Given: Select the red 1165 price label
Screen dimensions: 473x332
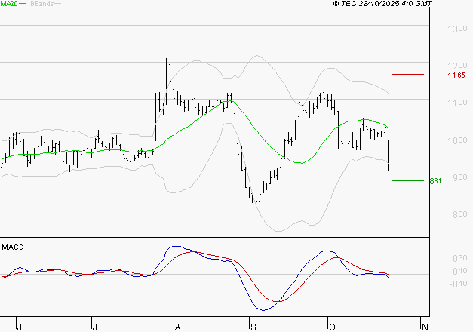Looking at the screenshot, I should click(456, 75).
